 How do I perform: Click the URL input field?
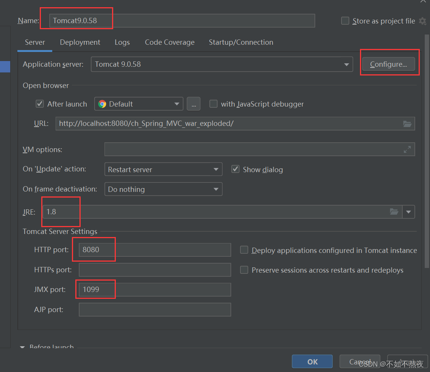point(235,124)
